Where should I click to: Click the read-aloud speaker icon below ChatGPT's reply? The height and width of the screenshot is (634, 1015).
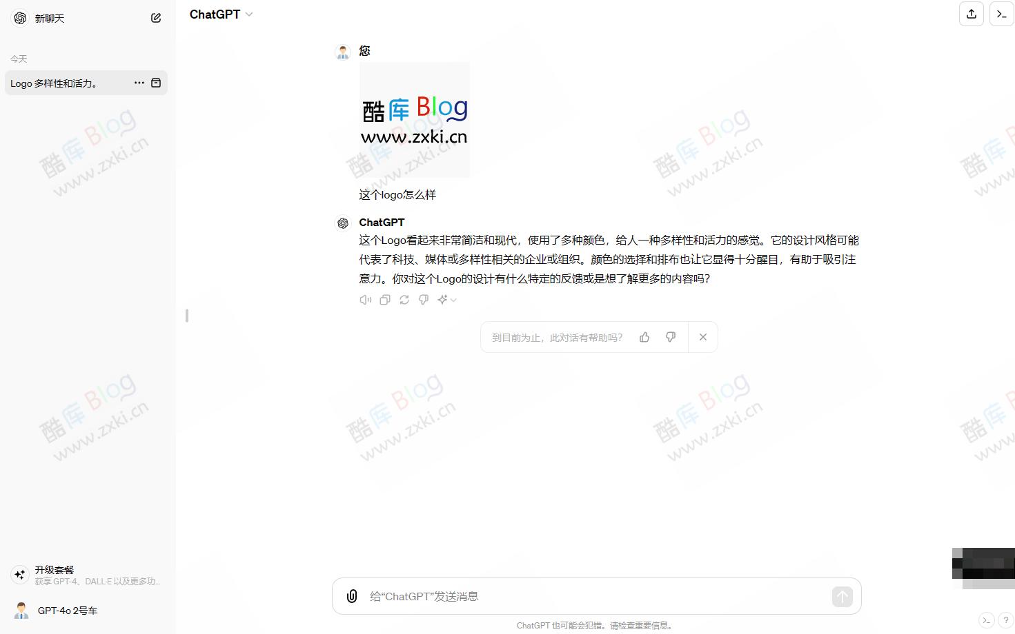click(365, 299)
